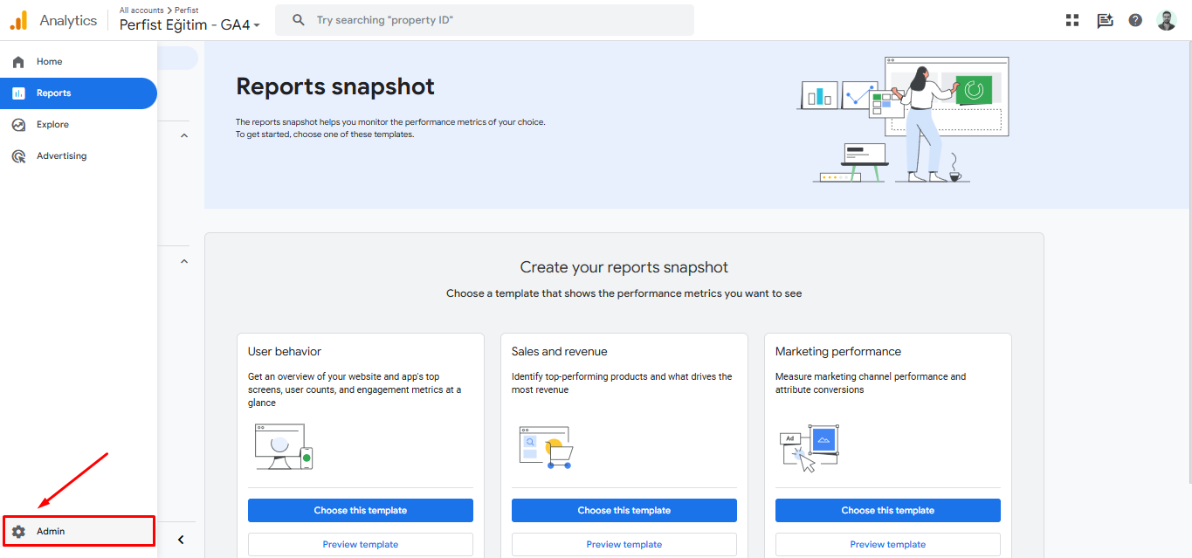This screenshot has height=558, width=1192.
Task: Open the user profile avatar
Action: 1167,20
